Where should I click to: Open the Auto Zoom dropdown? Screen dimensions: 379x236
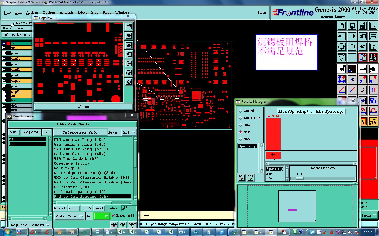coord(69,216)
